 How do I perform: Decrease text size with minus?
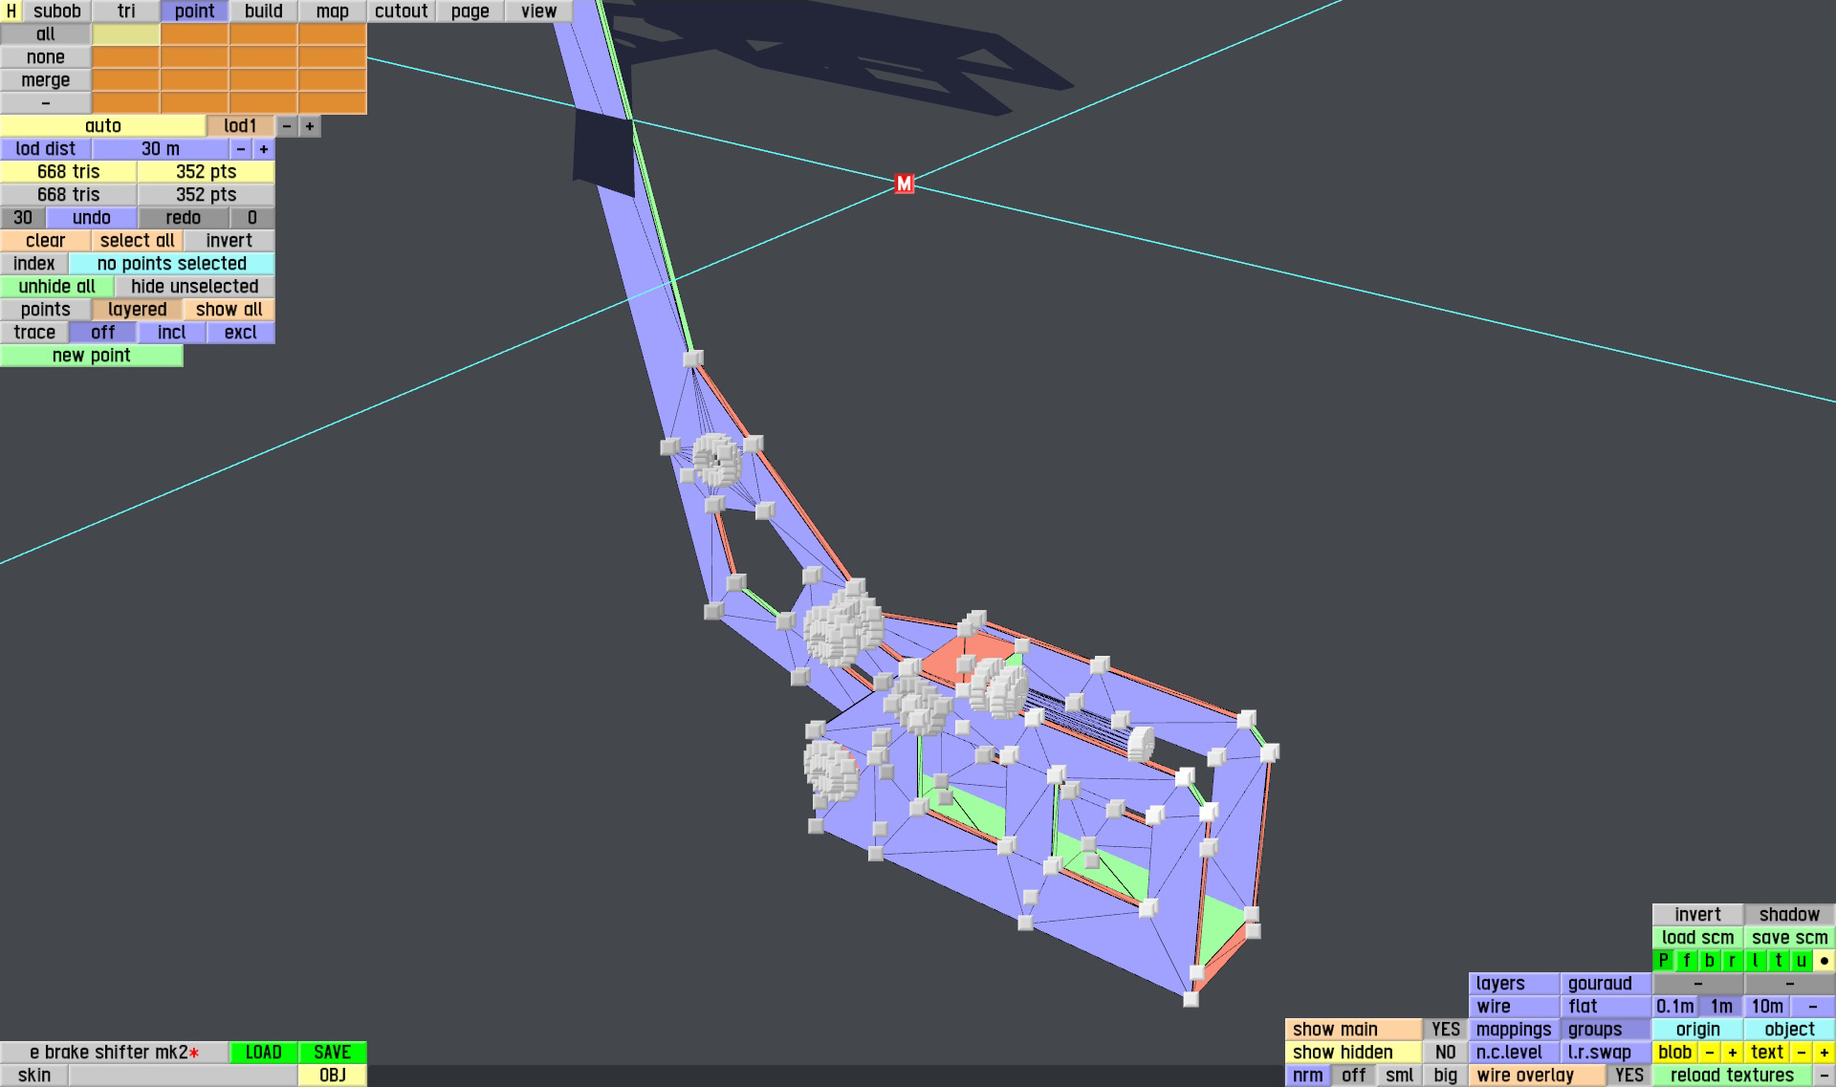coord(1801,1053)
